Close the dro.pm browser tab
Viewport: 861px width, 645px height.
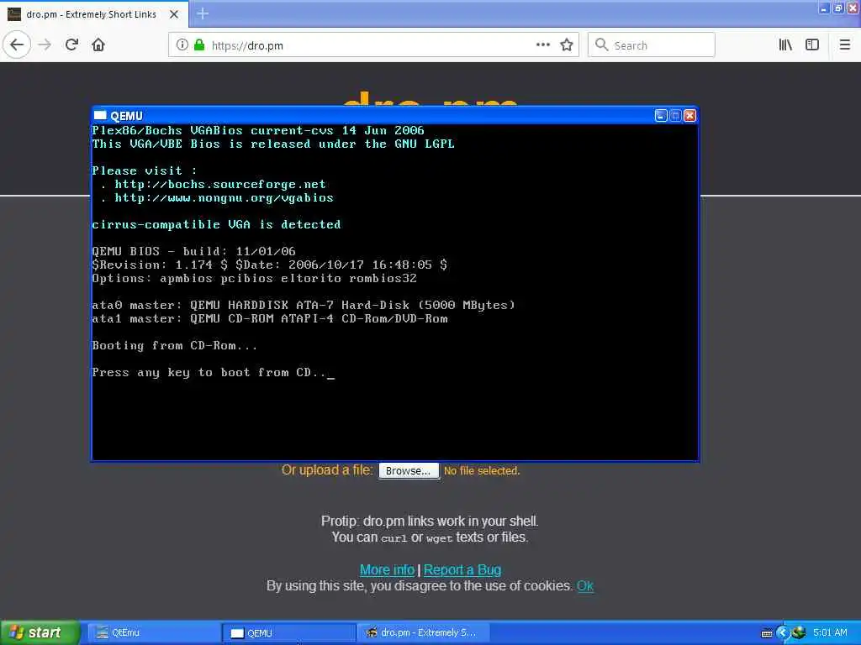coord(174,14)
